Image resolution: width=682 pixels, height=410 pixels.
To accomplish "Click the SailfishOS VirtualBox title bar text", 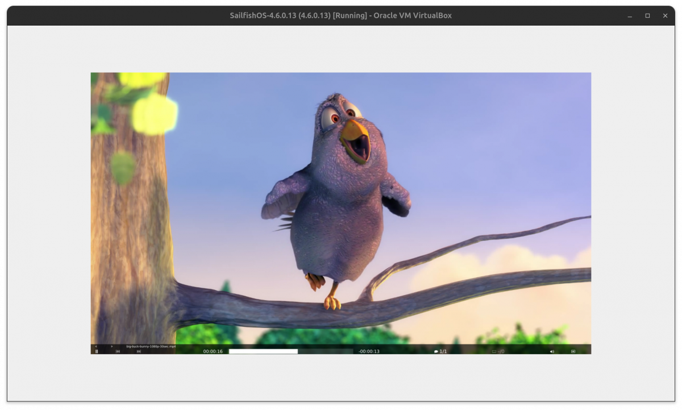I will 340,16.
